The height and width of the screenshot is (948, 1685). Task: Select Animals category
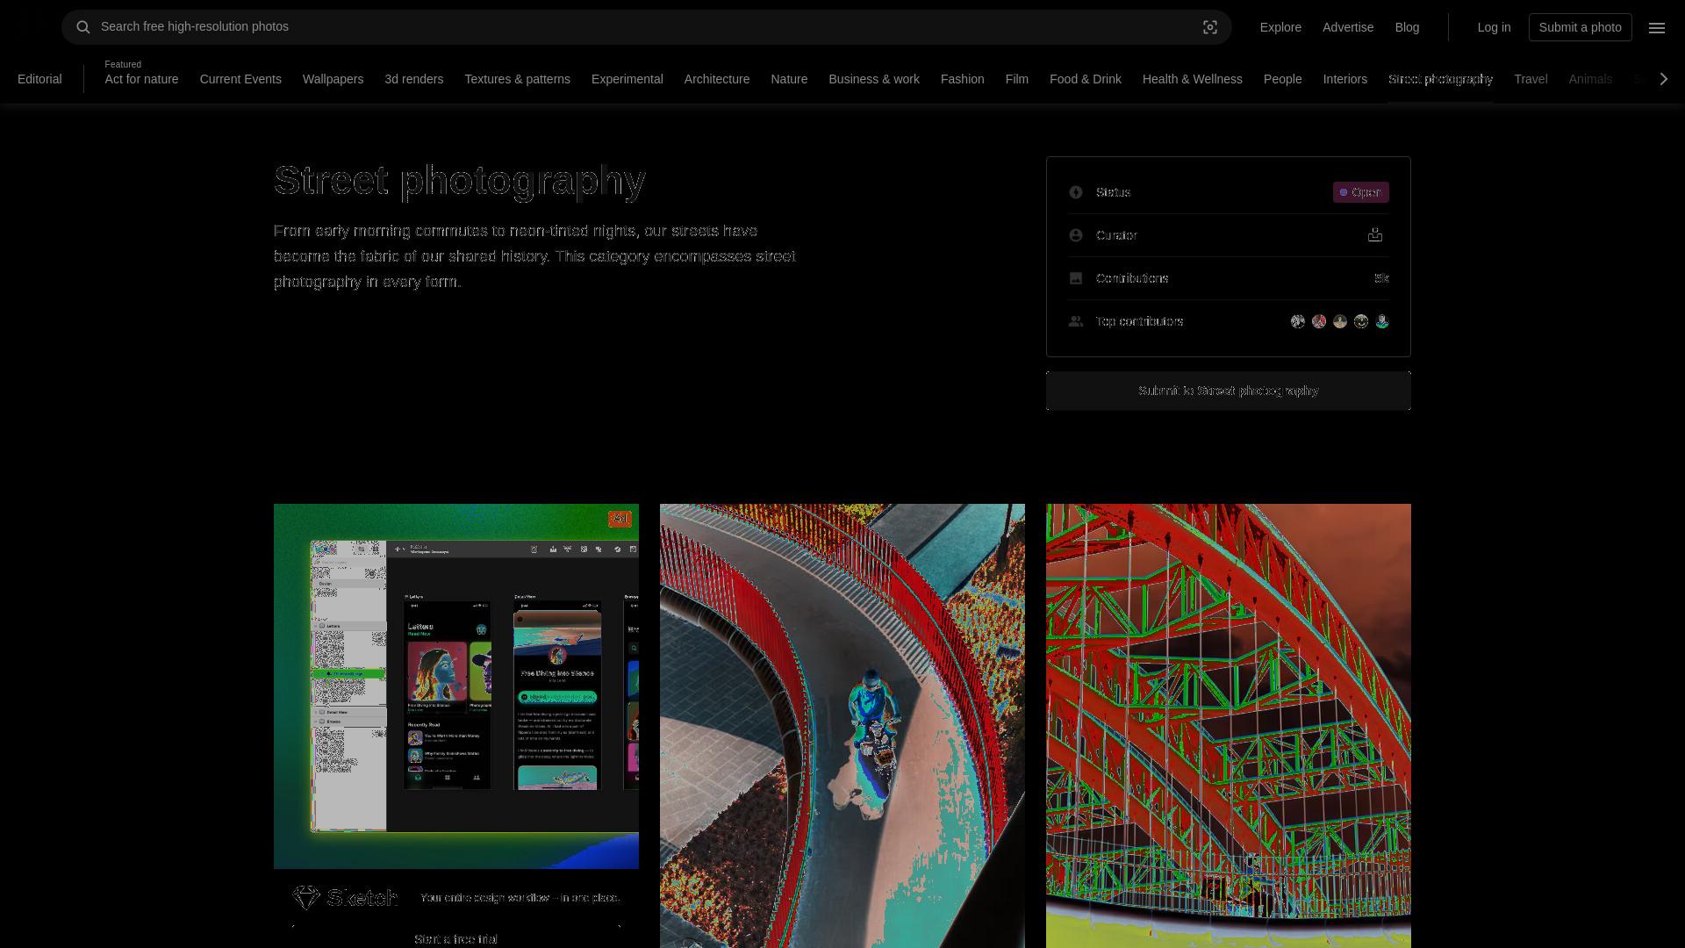pyautogui.click(x=1589, y=79)
